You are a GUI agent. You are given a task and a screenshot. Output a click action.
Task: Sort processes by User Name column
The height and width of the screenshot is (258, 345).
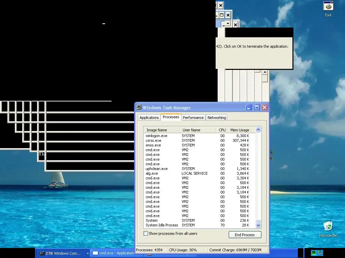click(x=197, y=130)
